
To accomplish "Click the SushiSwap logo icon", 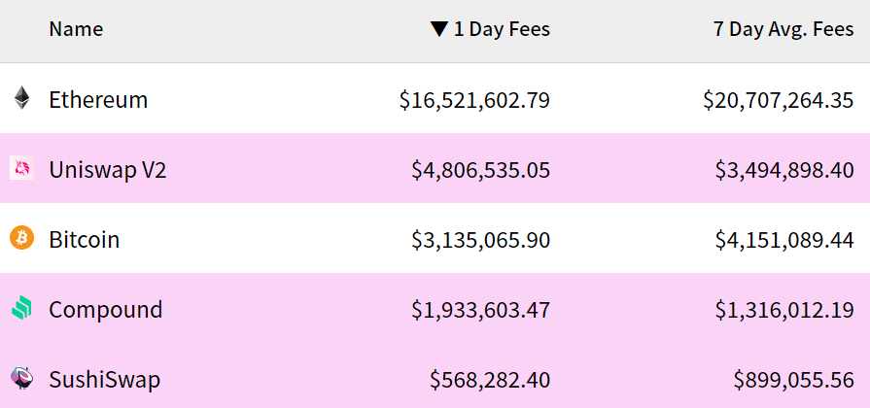I will coord(21,378).
